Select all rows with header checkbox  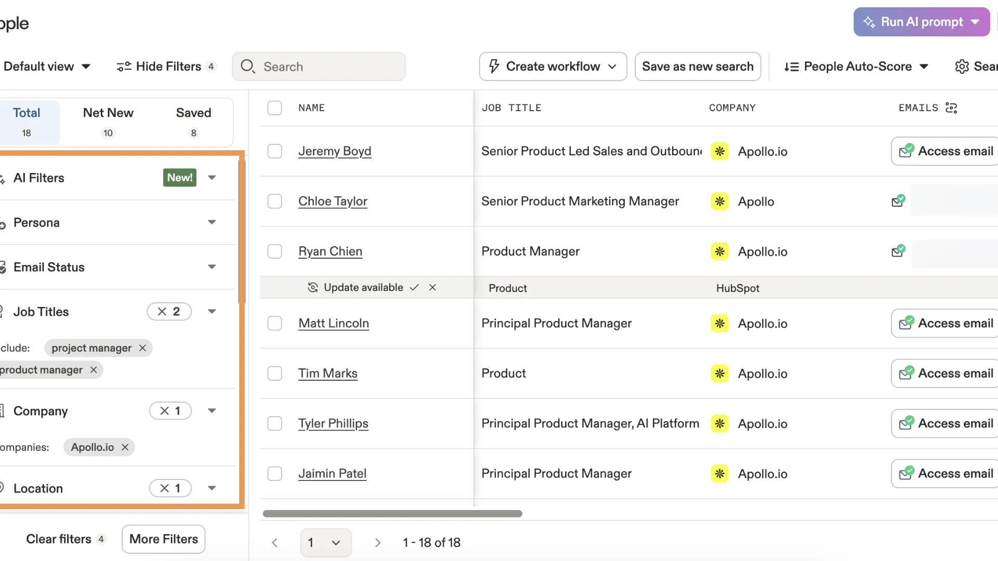(274, 108)
